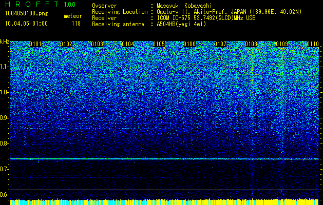The image size is (323, 205).
Task: Click the meteor count value 118
Action: 76,24
